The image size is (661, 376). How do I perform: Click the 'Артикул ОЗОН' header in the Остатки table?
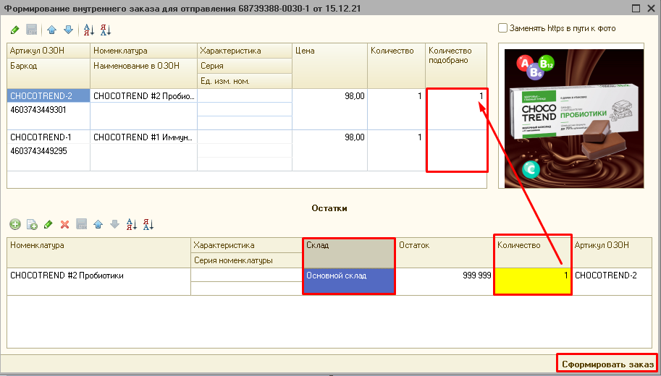click(x=612, y=252)
